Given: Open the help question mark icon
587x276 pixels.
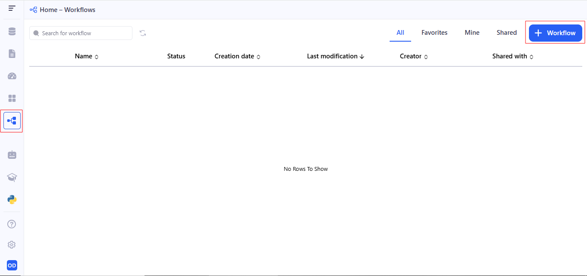Looking at the screenshot, I should [12, 224].
